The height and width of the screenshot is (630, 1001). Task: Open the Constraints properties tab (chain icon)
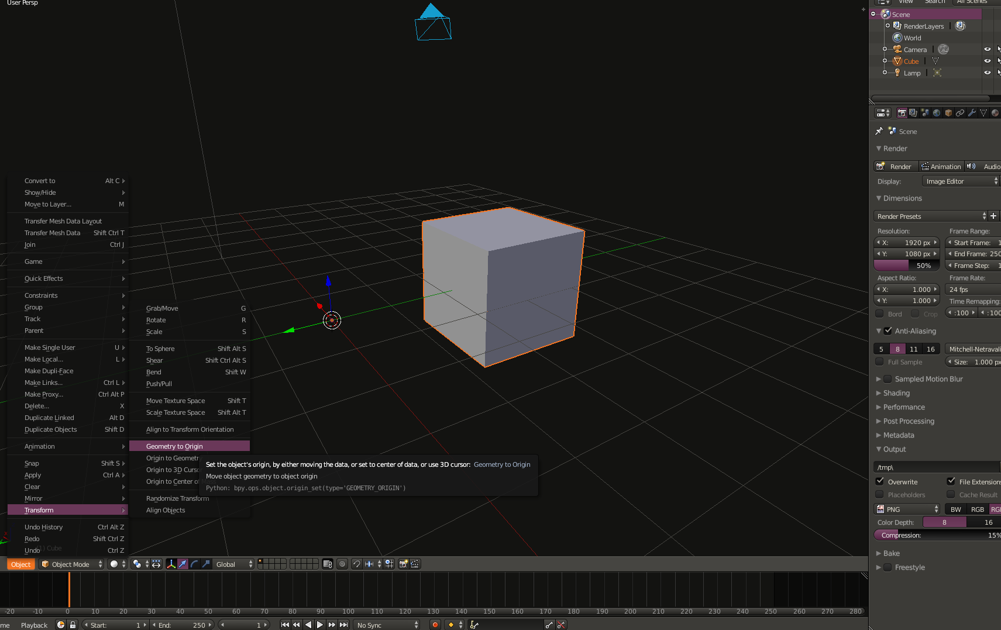click(960, 113)
